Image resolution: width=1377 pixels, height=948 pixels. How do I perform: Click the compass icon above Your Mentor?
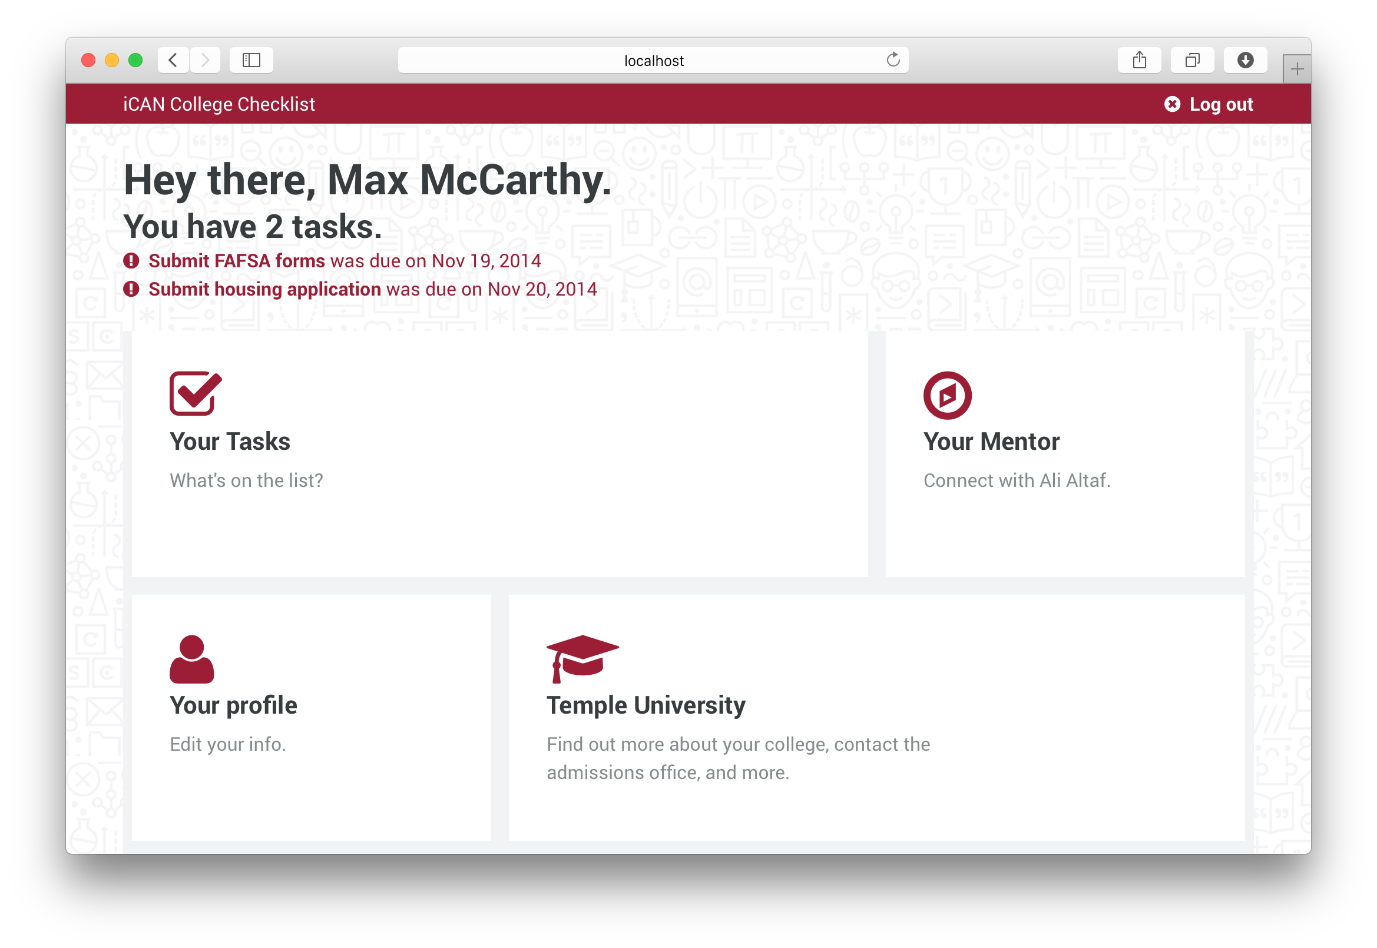[947, 396]
